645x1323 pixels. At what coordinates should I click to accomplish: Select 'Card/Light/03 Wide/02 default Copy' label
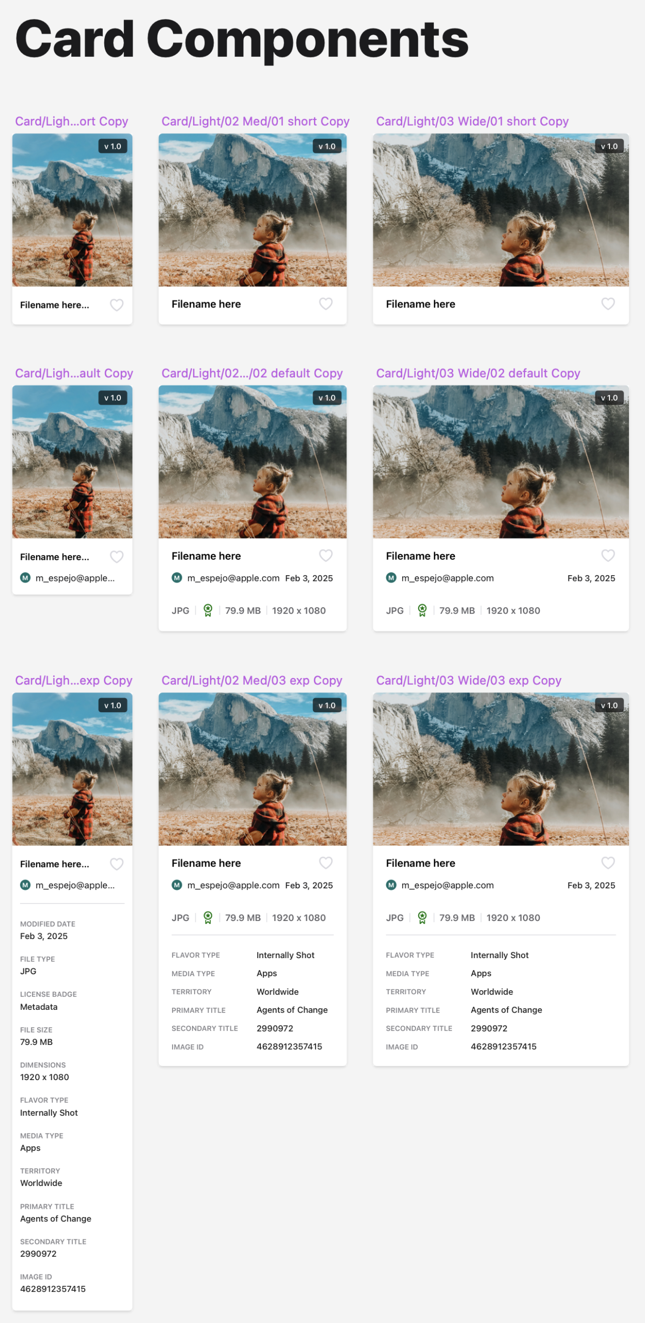click(x=478, y=373)
